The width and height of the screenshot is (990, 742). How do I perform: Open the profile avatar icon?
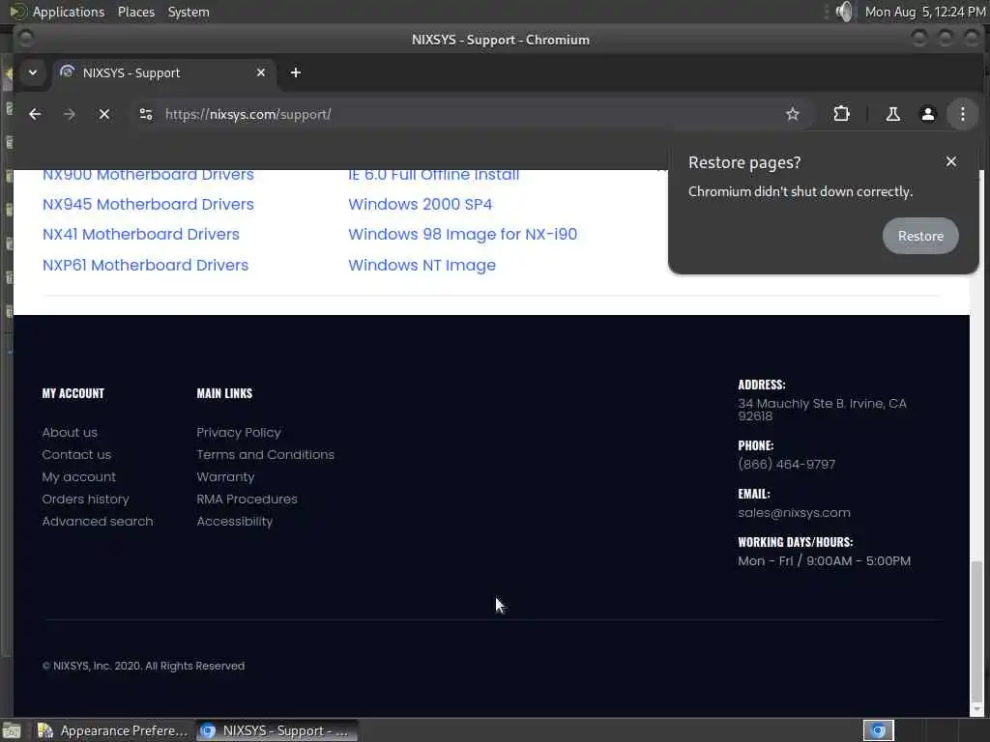pyautogui.click(x=927, y=114)
